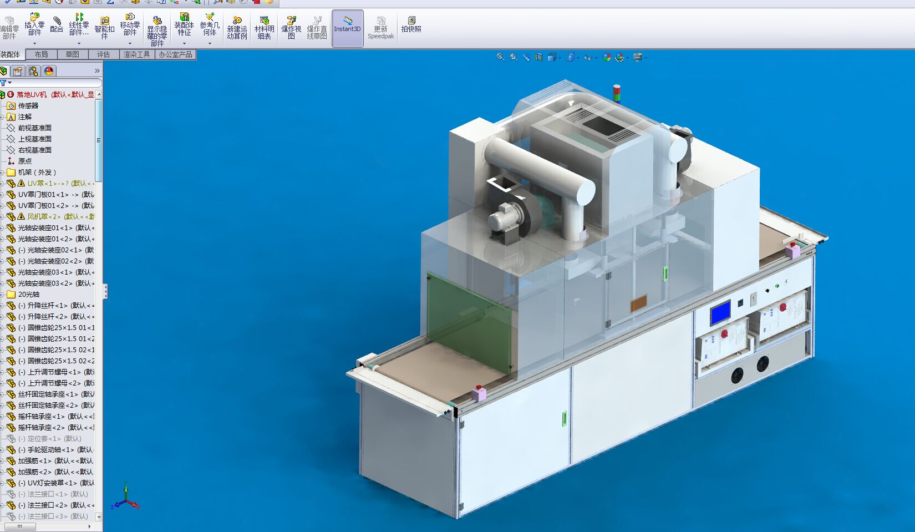Screen dimensions: 915x532
Task: Open Bill of Materials (材料明细表)
Action: coord(264,28)
